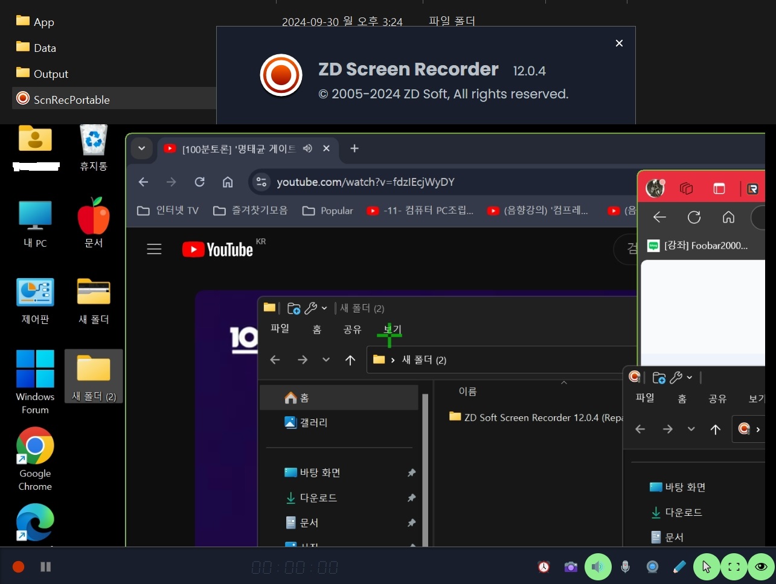Screen dimensions: 776x584
Task: Select the App folder in file list
Action: tap(36, 22)
